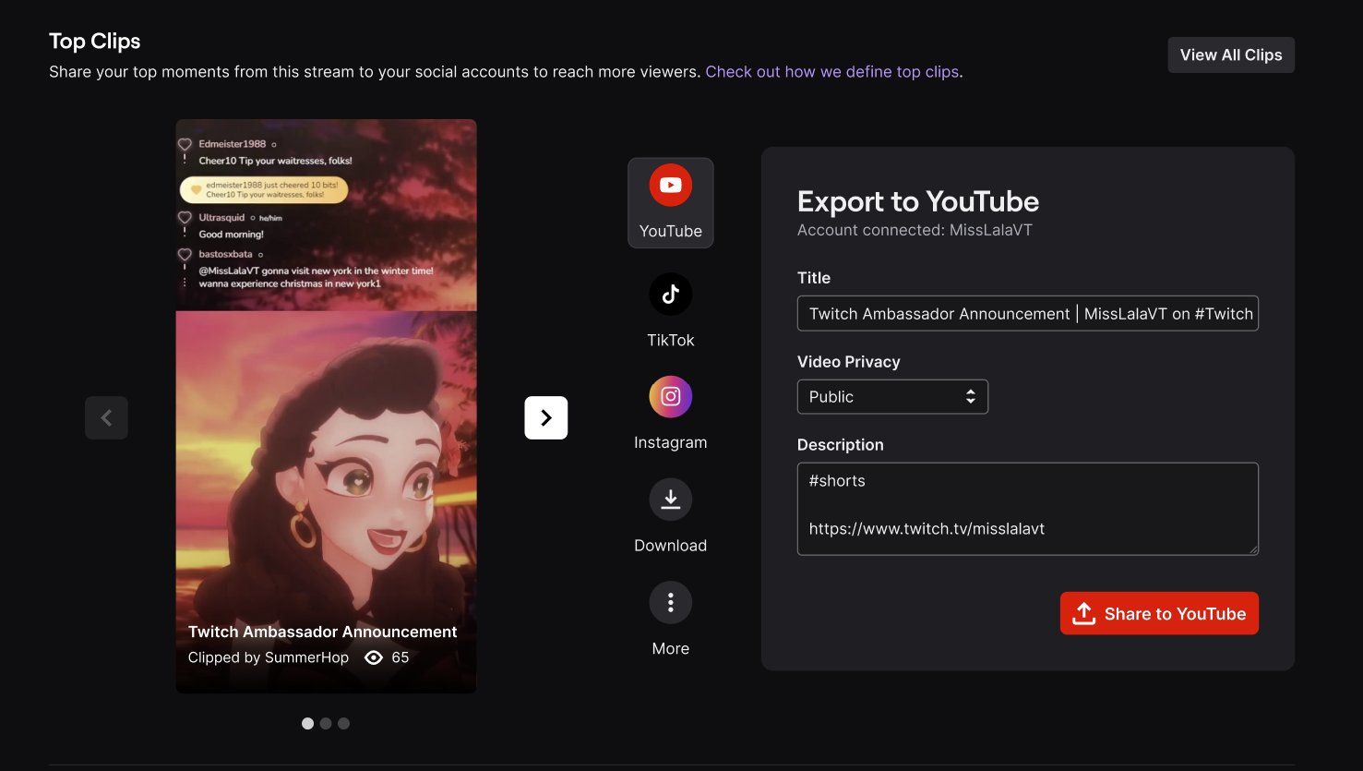
Task: Pick the Instagram export icon
Action: [x=670, y=397]
